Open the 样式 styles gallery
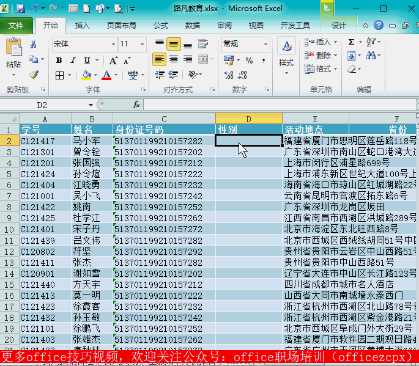The image size is (419, 366). [286, 56]
